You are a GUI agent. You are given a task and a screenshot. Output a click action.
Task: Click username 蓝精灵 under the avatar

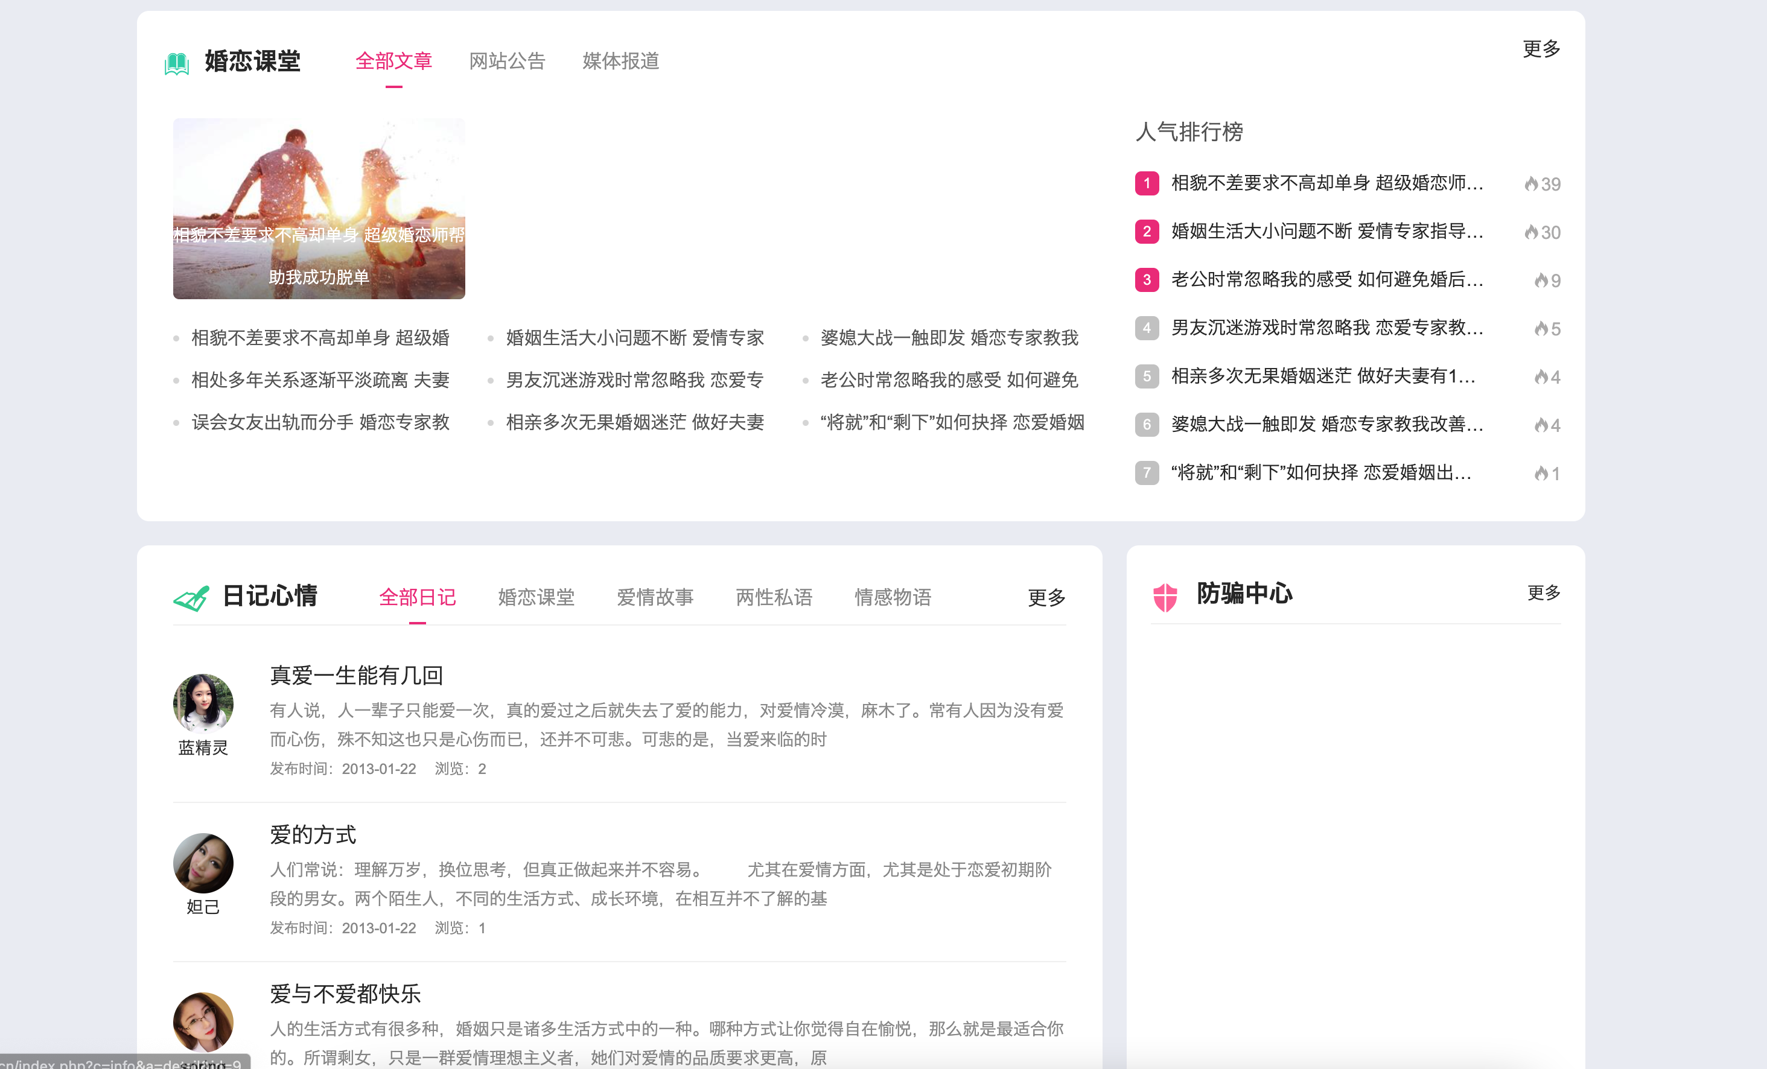[203, 748]
